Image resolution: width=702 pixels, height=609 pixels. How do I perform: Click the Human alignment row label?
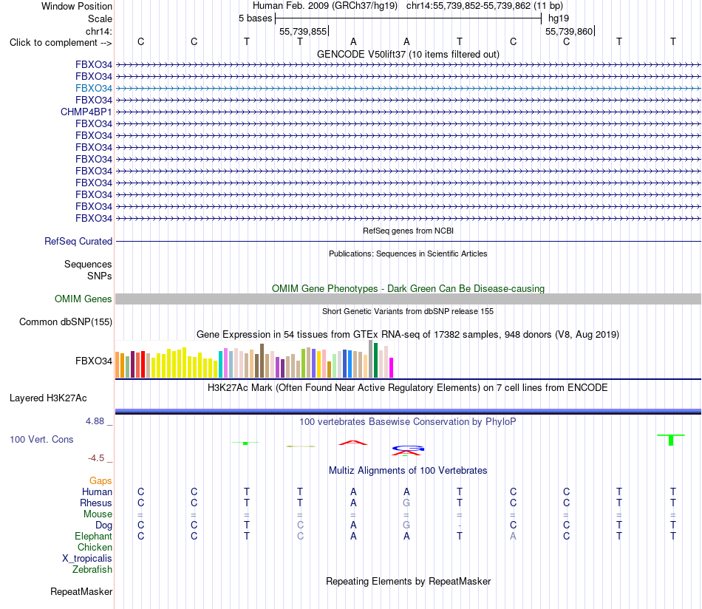tap(97, 492)
